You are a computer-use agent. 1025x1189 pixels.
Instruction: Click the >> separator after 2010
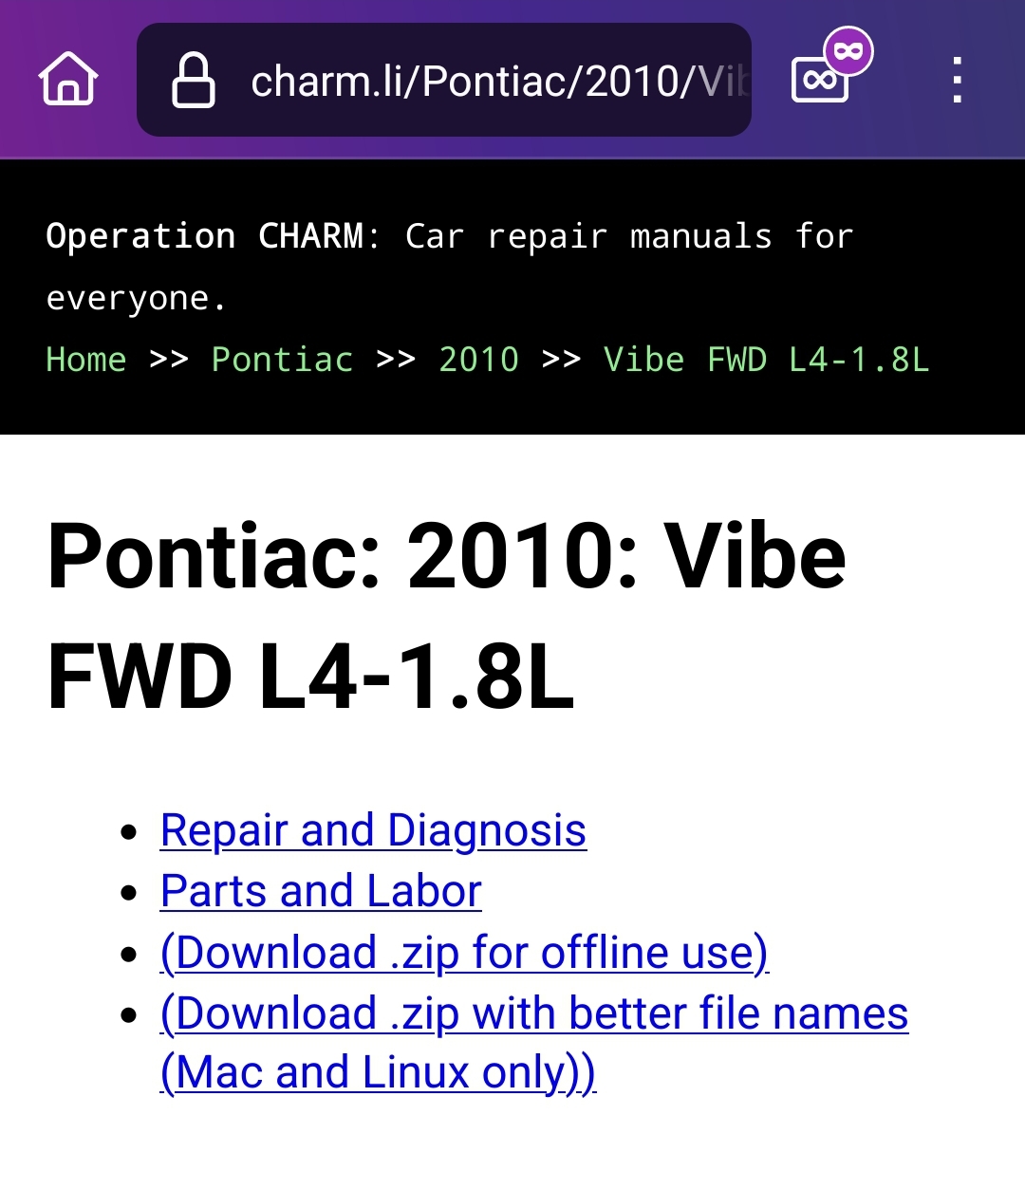(561, 360)
